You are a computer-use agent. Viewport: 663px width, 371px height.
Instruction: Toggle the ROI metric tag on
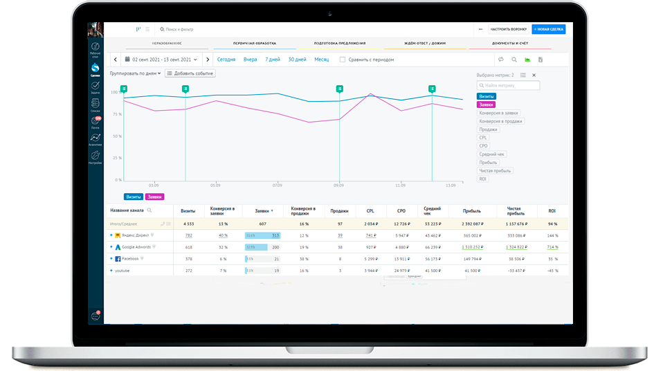click(x=482, y=179)
